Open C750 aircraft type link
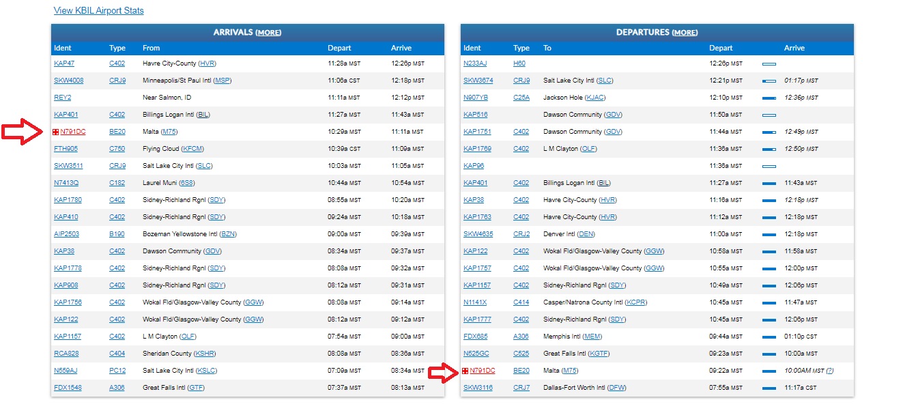The width and height of the screenshot is (903, 413). (117, 149)
